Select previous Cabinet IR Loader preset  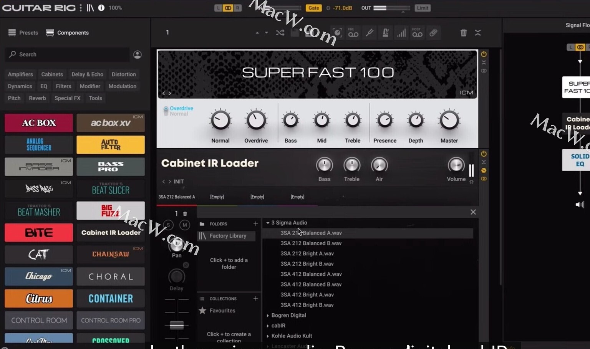point(164,182)
